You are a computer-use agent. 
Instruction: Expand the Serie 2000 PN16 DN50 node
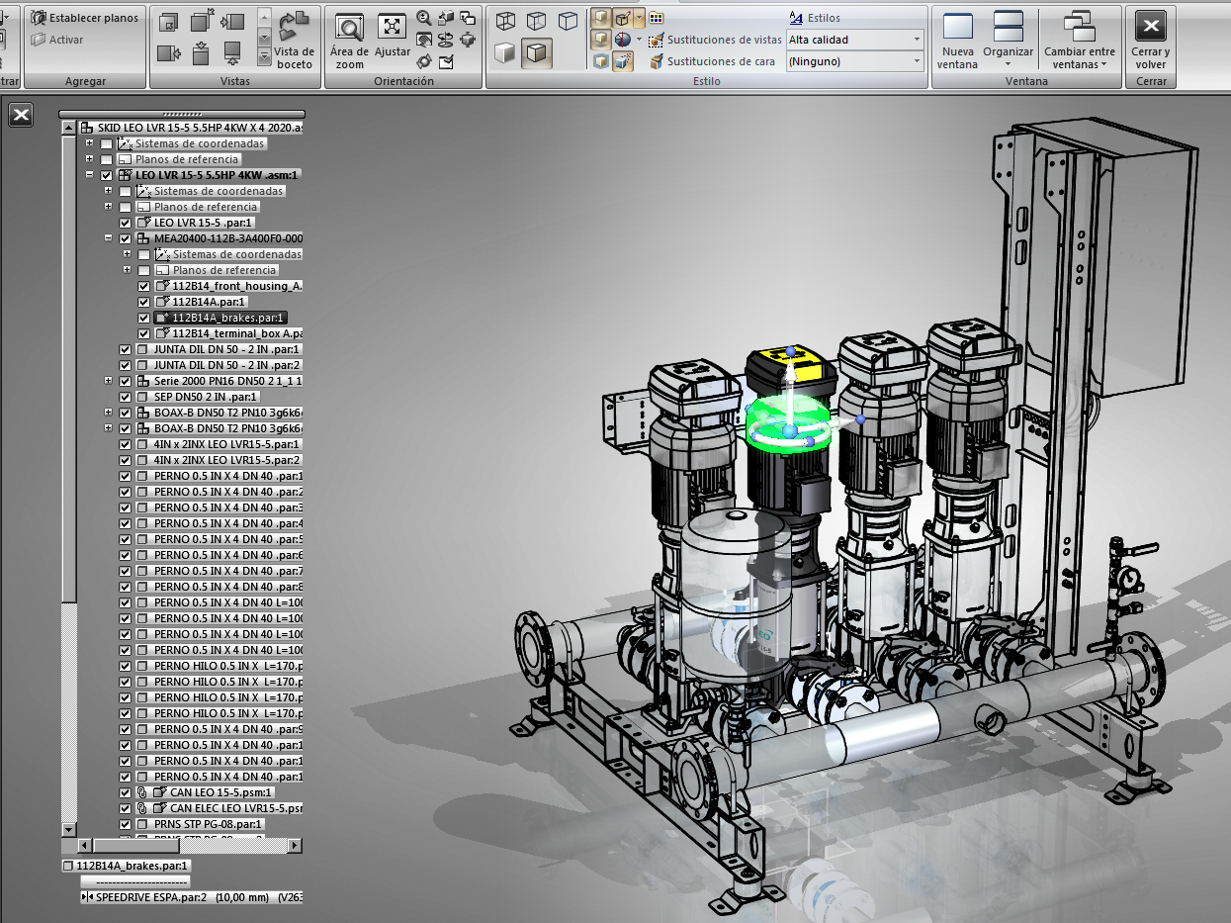pos(108,381)
